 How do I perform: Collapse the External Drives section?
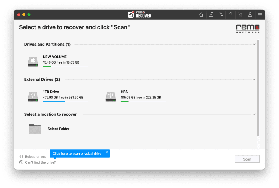pyautogui.click(x=254, y=79)
